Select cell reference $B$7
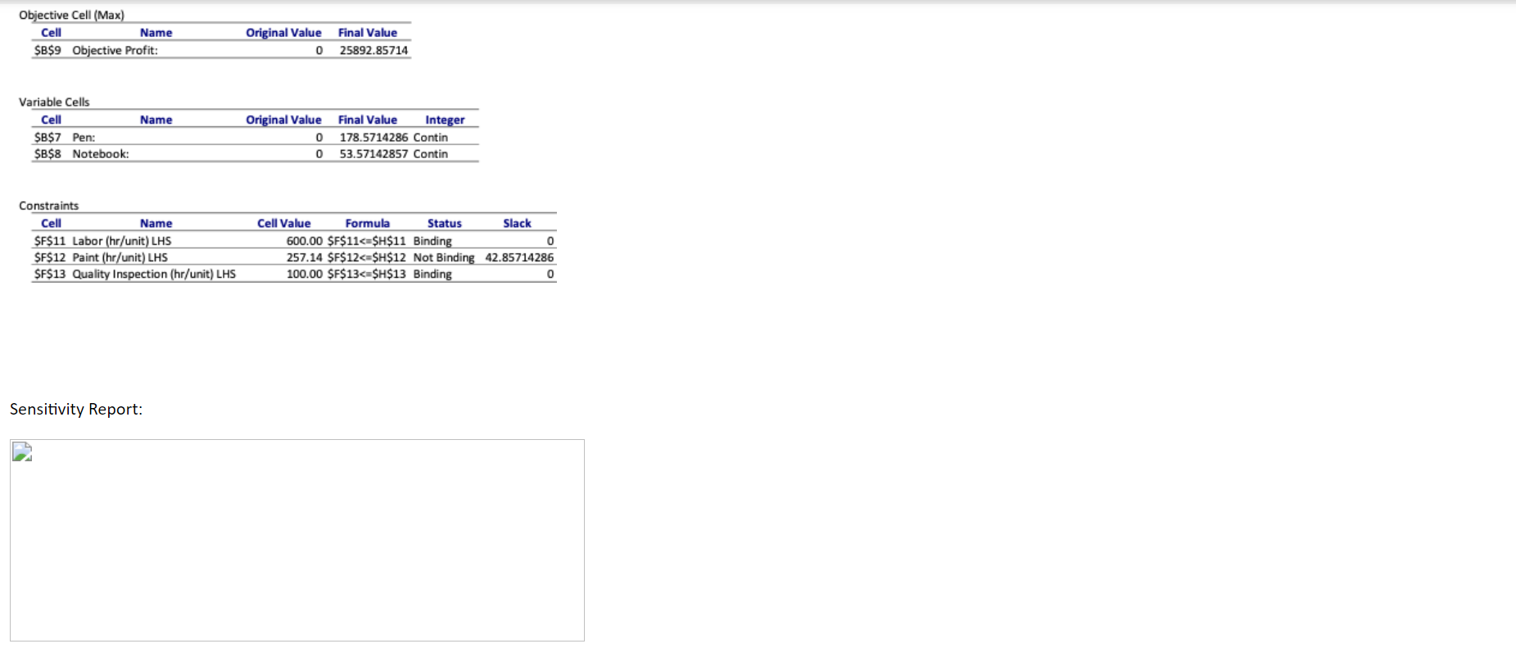The width and height of the screenshot is (1516, 671). [x=48, y=137]
